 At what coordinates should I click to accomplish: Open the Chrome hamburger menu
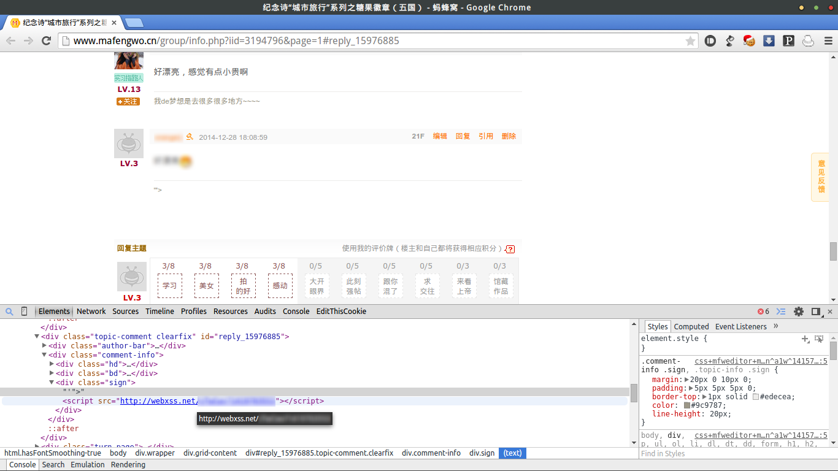pos(828,41)
